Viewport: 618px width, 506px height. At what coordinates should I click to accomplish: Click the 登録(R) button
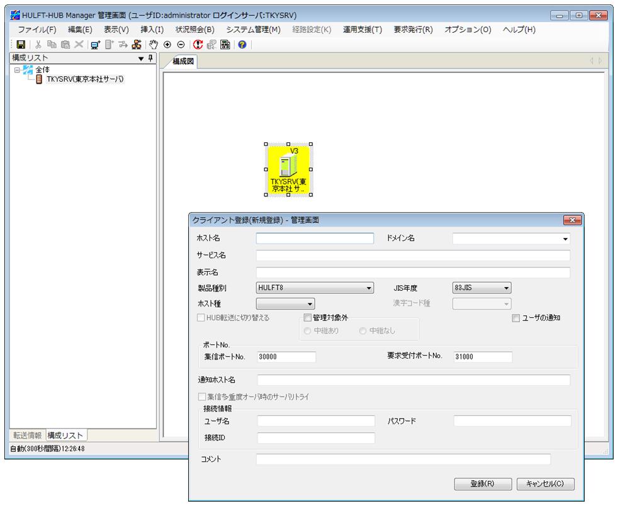click(x=483, y=484)
